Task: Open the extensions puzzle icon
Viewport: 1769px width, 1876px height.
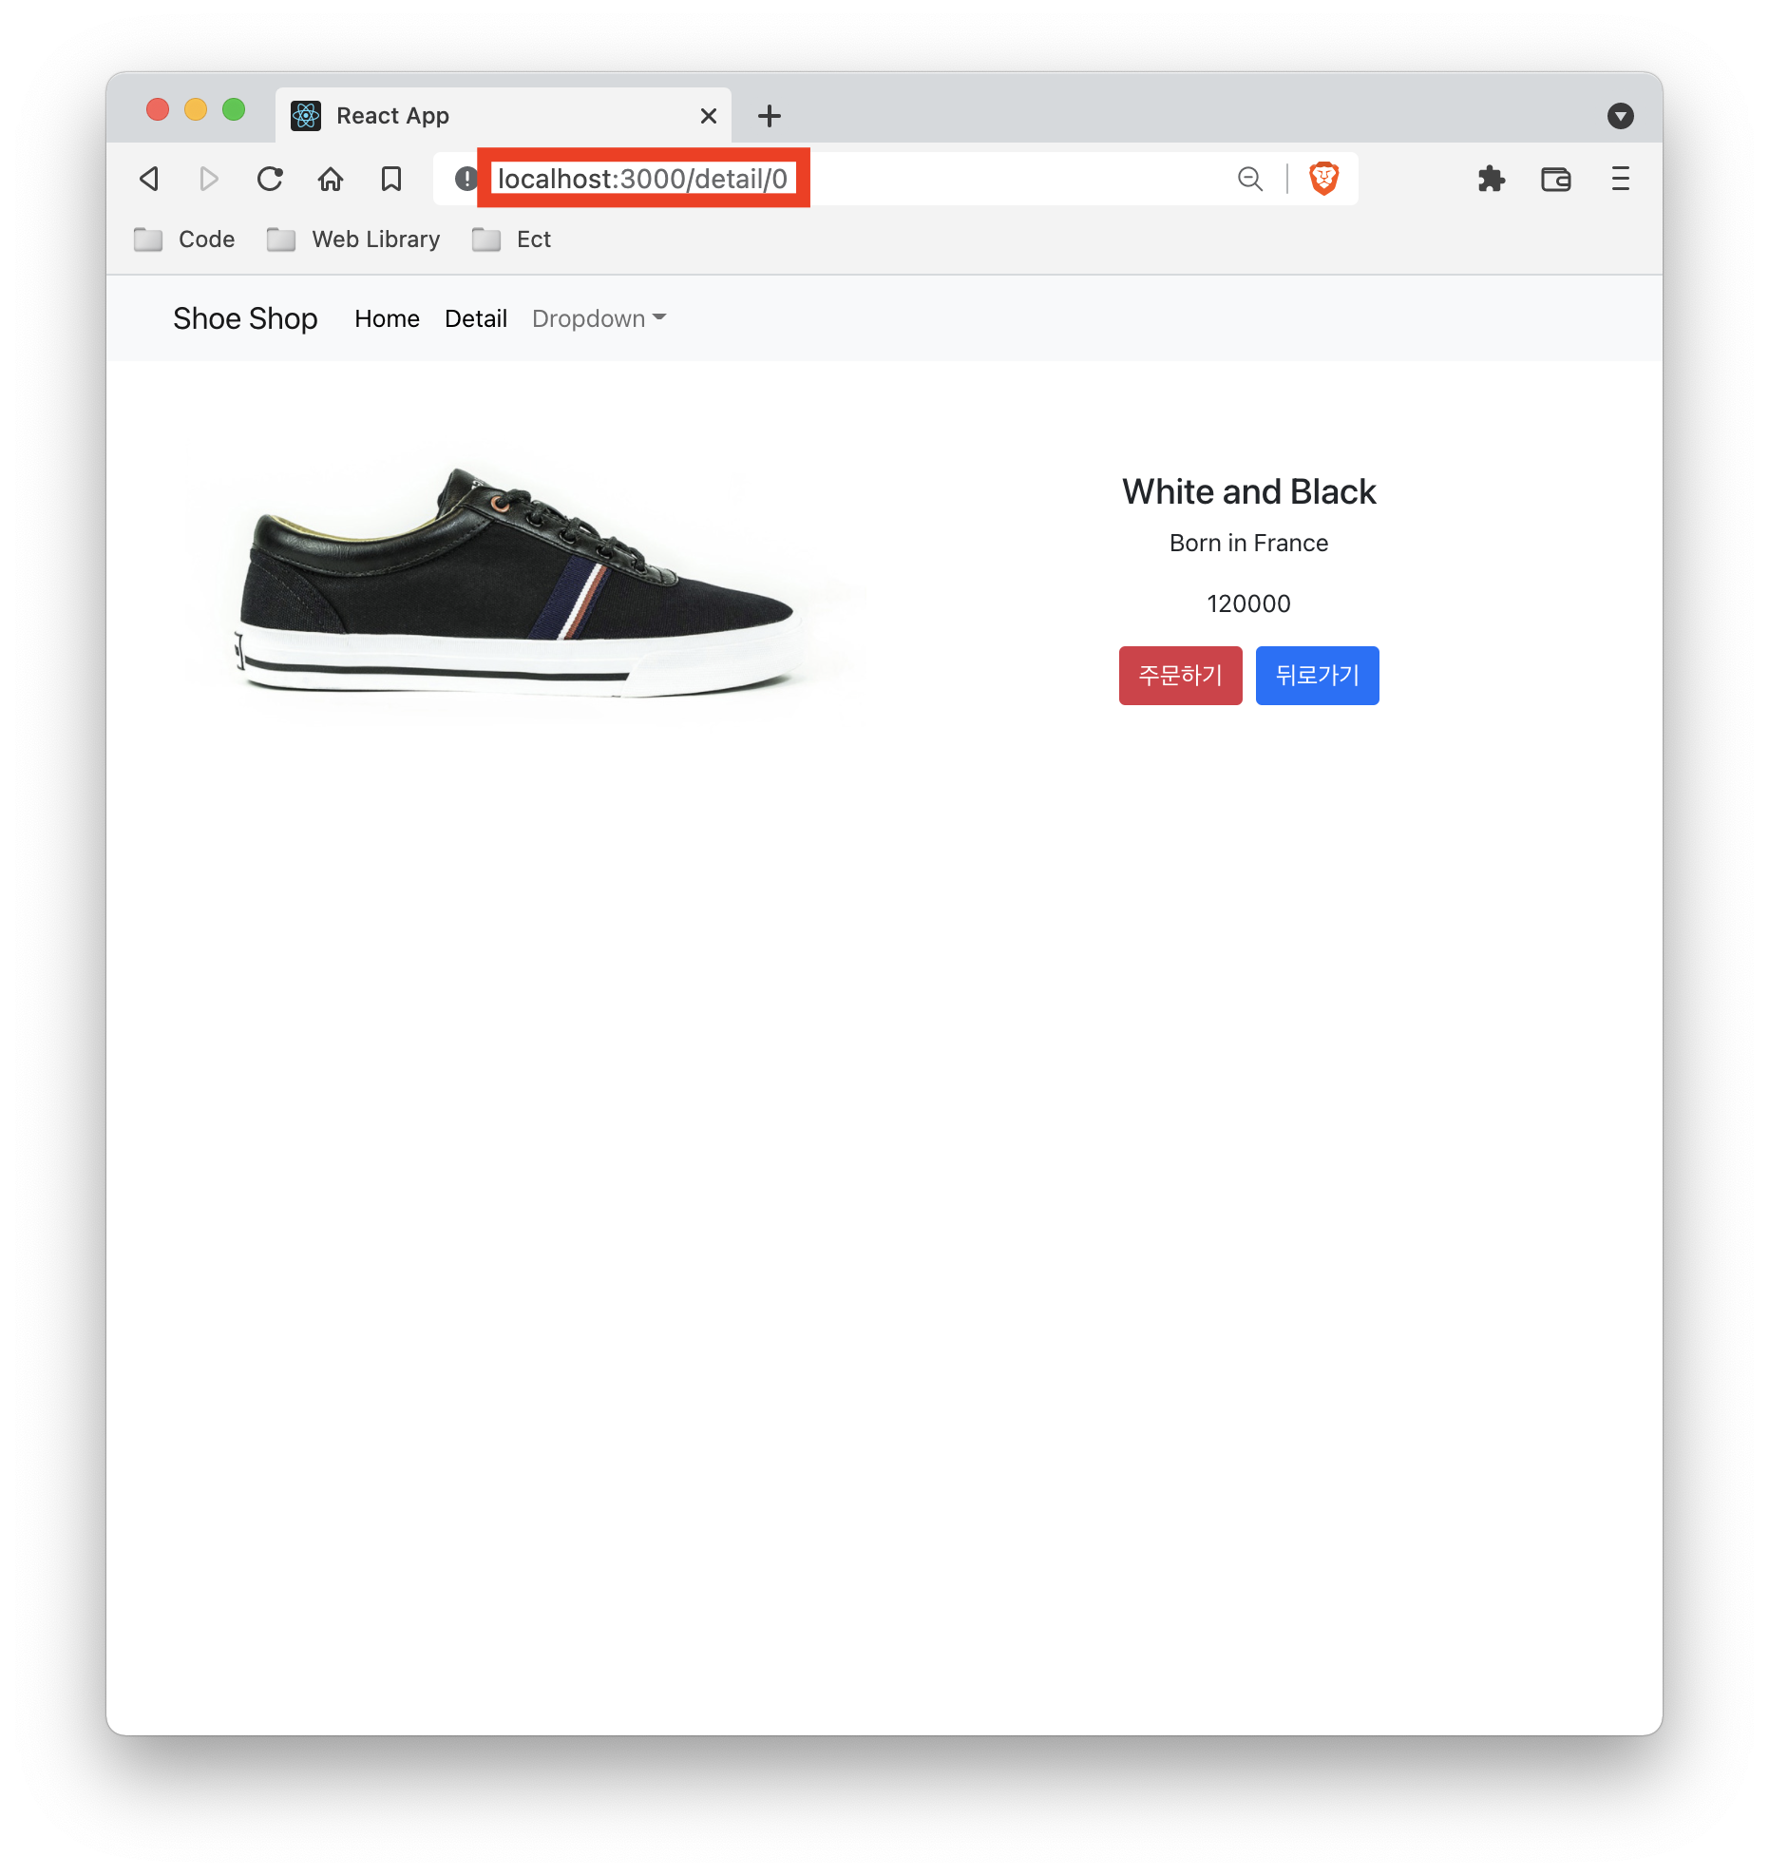Action: (1492, 179)
